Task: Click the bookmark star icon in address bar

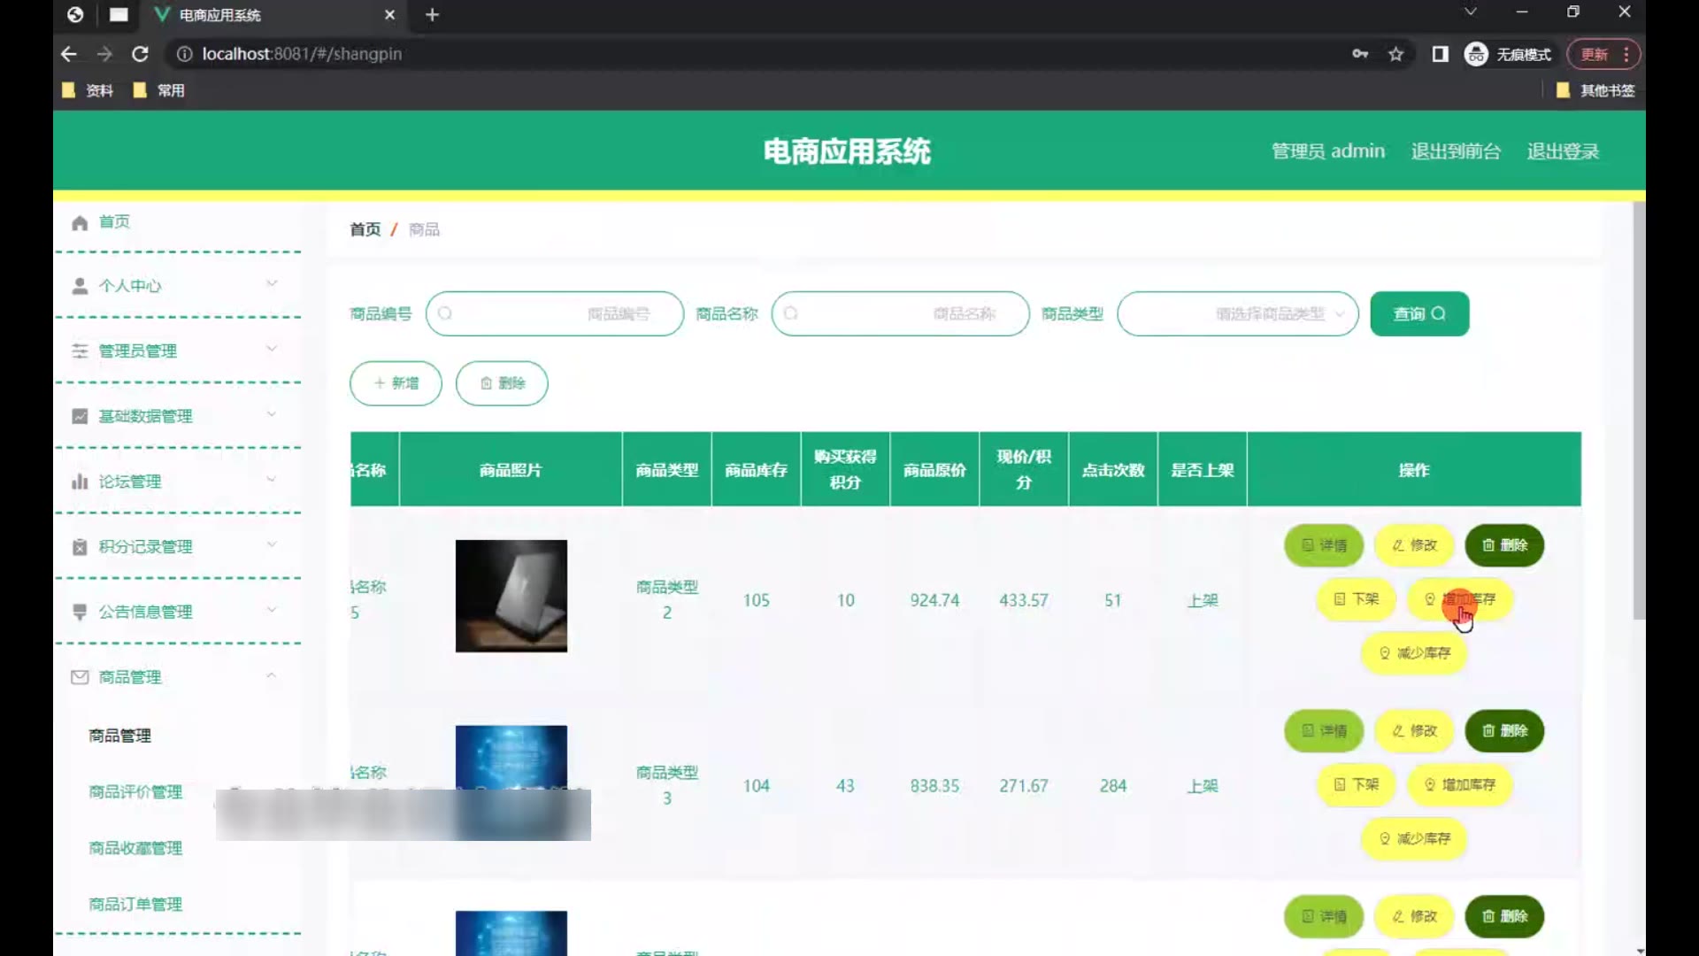Action: [x=1395, y=55]
